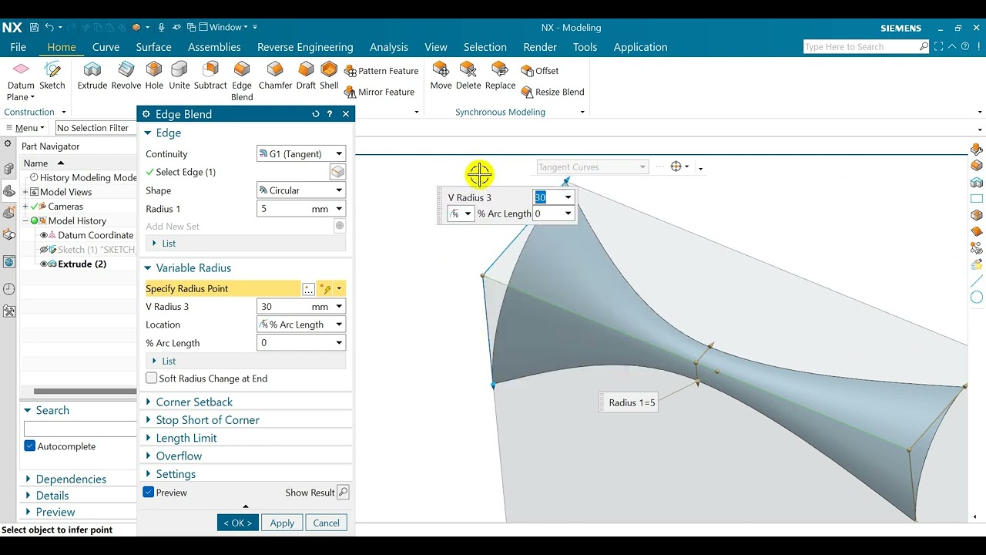
Task: Click the Show Result magnifier icon
Action: tap(343, 493)
